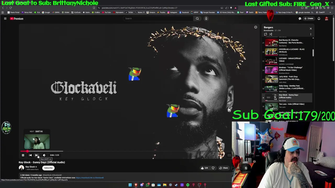Open File Explorer folder on taskbar
The width and height of the screenshot is (335, 188).
click(165, 185)
